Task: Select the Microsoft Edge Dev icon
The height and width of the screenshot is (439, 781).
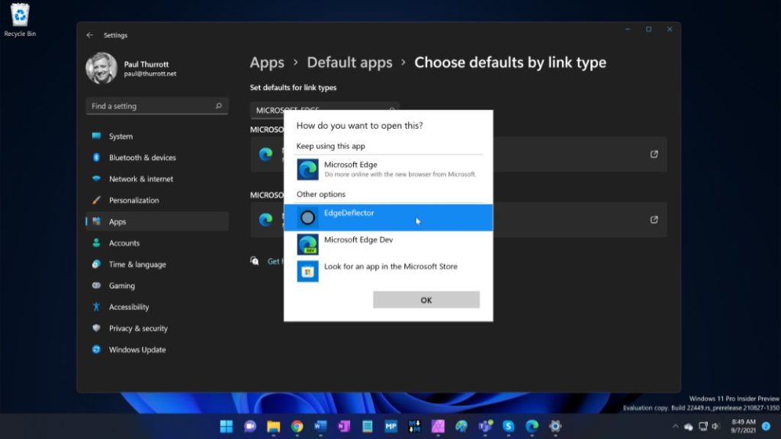Action: 307,244
